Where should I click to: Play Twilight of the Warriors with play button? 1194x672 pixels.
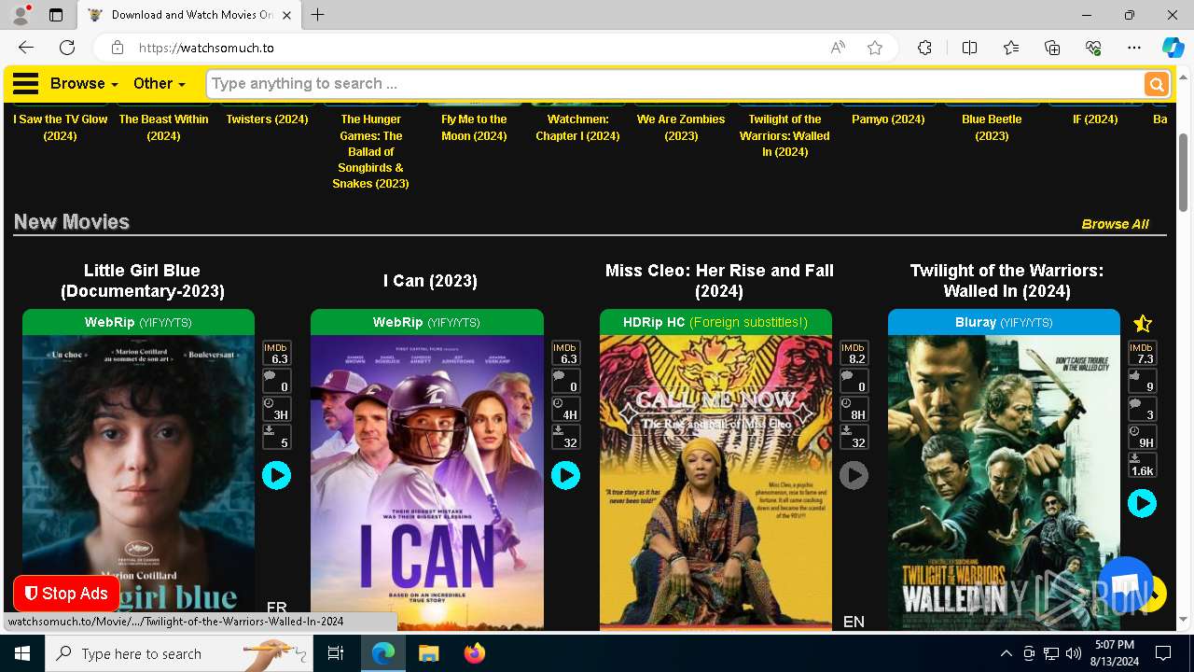tap(1142, 504)
